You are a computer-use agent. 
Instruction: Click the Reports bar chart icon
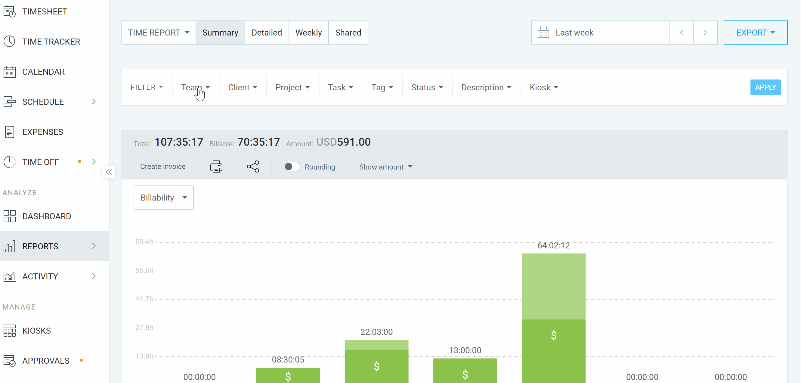(9, 246)
